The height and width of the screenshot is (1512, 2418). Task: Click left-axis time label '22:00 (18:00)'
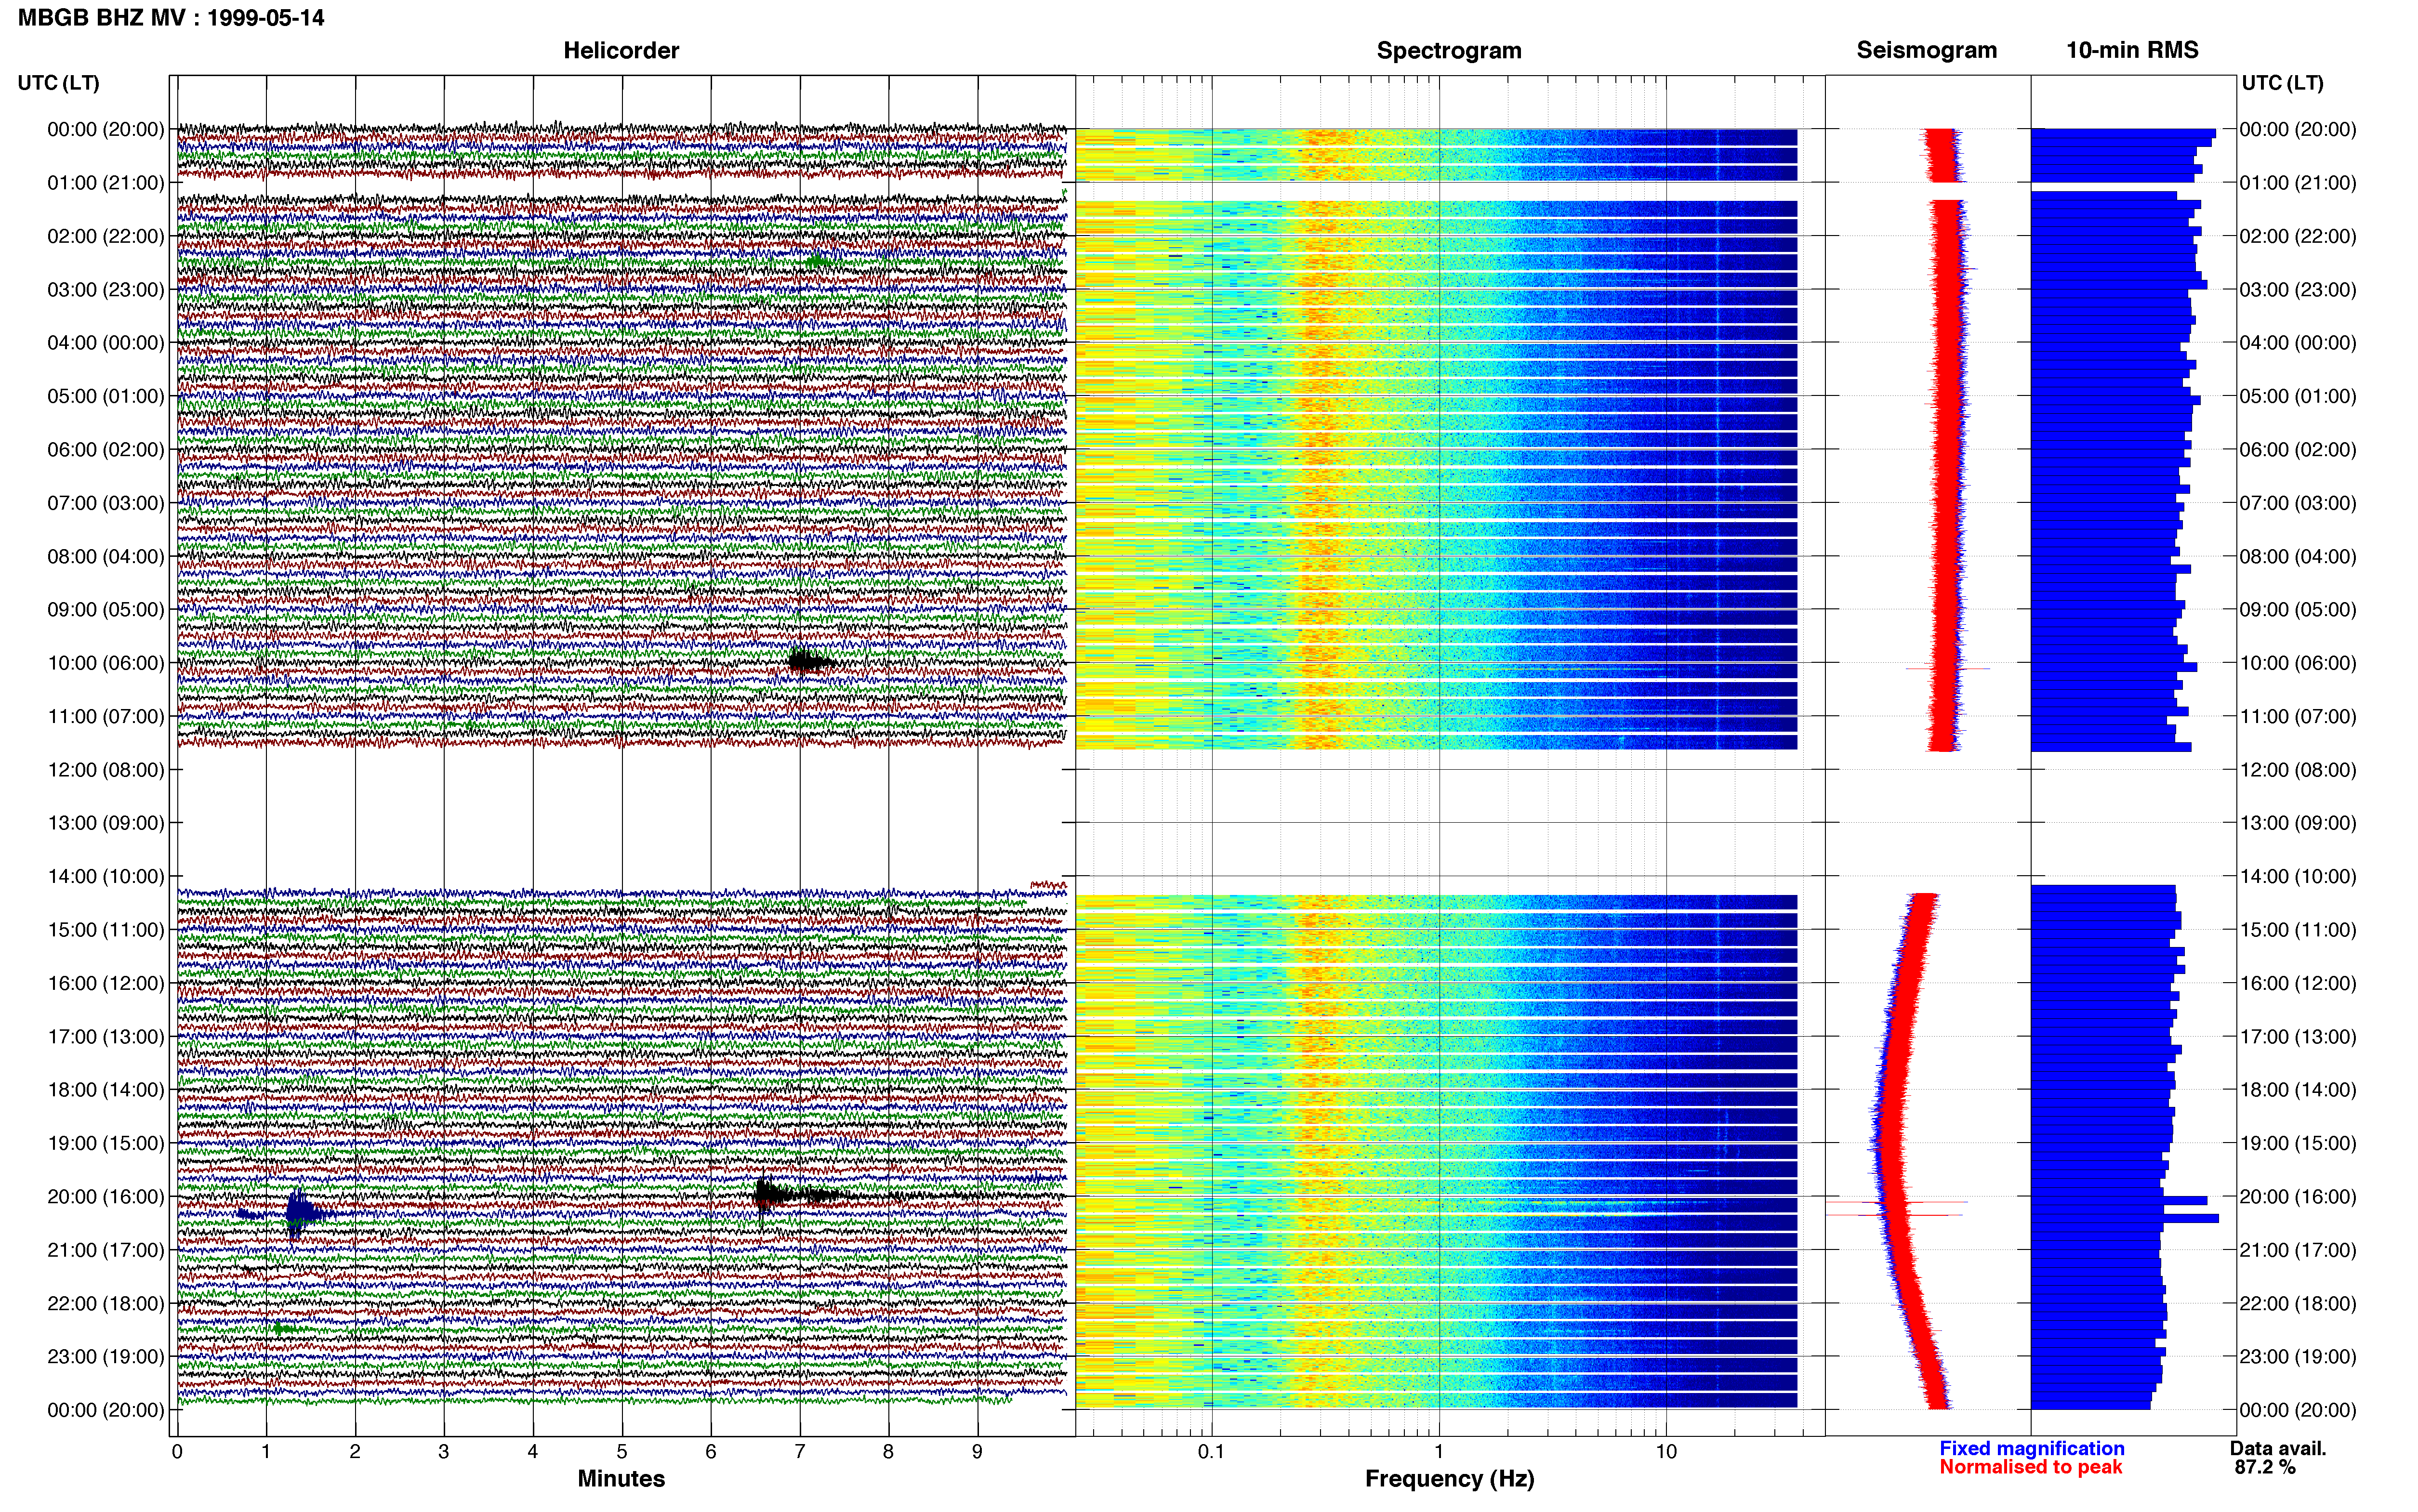106,1304
